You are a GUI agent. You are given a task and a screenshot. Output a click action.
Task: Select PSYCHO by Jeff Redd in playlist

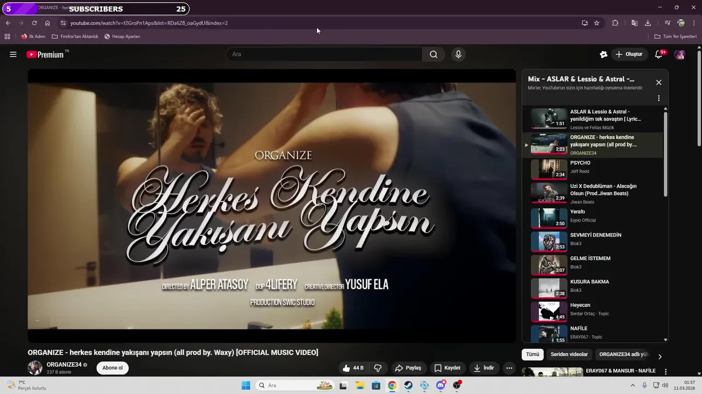pyautogui.click(x=592, y=169)
